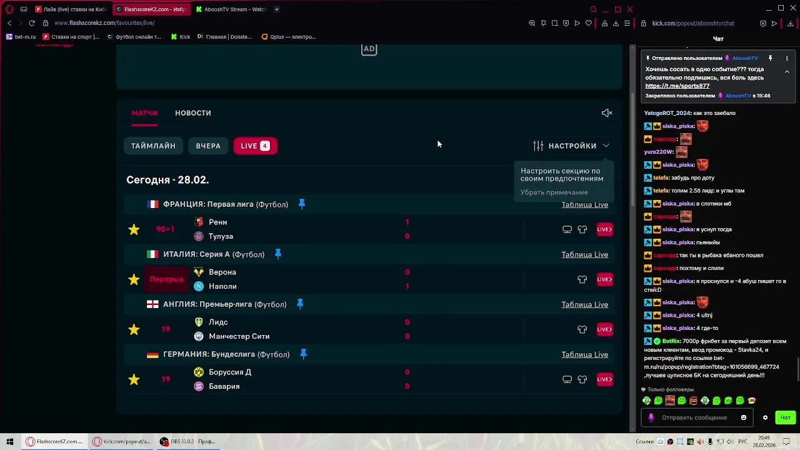Image resolution: width=800 pixels, height=450 pixels.
Task: Open LIVE button for Боруссия Д vs Бавария
Action: 604,379
